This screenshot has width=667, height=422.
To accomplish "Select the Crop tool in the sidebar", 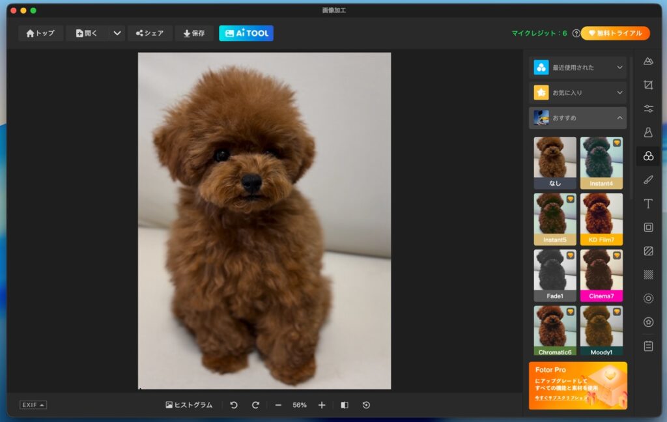I will click(648, 85).
